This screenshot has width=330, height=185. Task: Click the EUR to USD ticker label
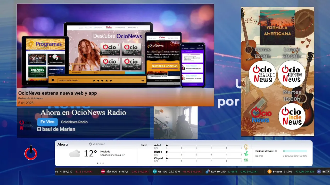[218, 171]
